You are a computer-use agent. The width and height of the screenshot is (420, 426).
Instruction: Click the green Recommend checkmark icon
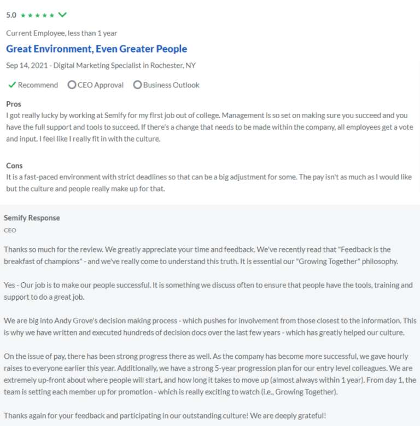point(11,85)
